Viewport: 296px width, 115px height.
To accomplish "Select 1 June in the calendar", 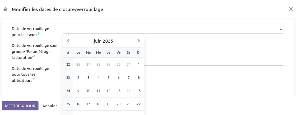I will click(139, 64).
